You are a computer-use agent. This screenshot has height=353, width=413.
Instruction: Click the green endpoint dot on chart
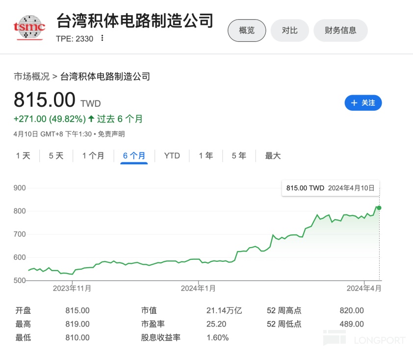coord(379,208)
